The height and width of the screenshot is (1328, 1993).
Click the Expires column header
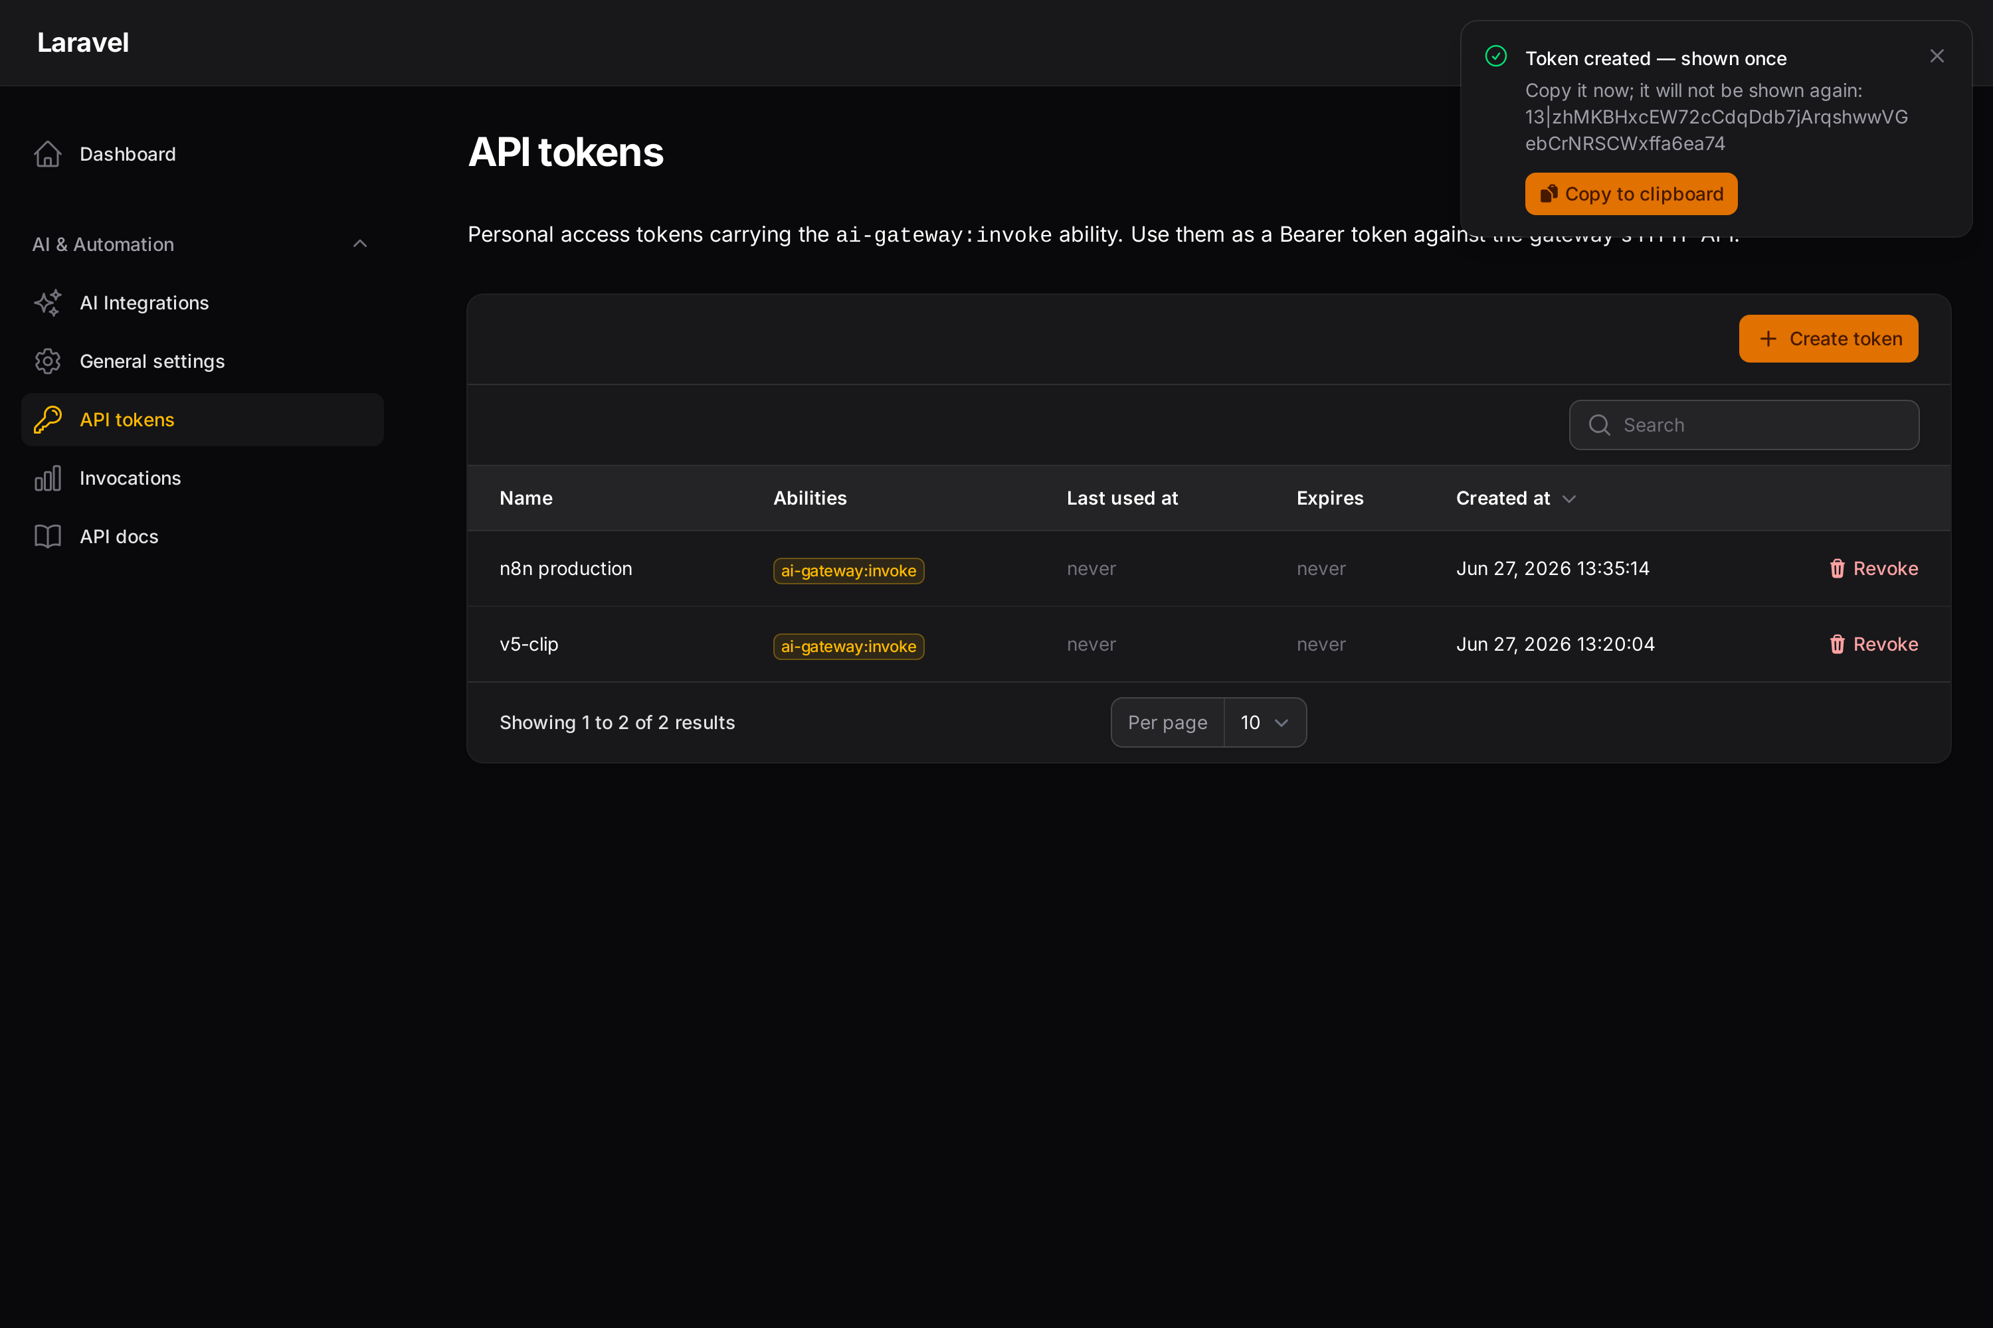coord(1331,498)
